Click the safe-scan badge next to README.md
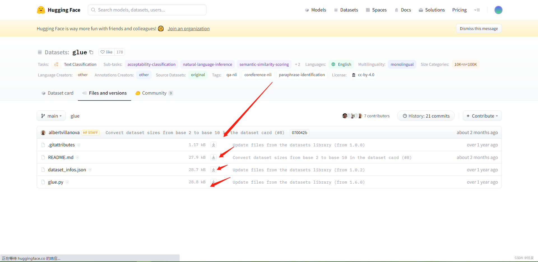 pos(77,157)
